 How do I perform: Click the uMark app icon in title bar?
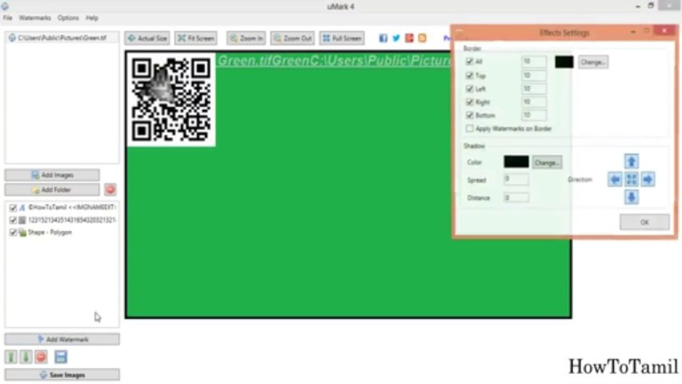5,6
